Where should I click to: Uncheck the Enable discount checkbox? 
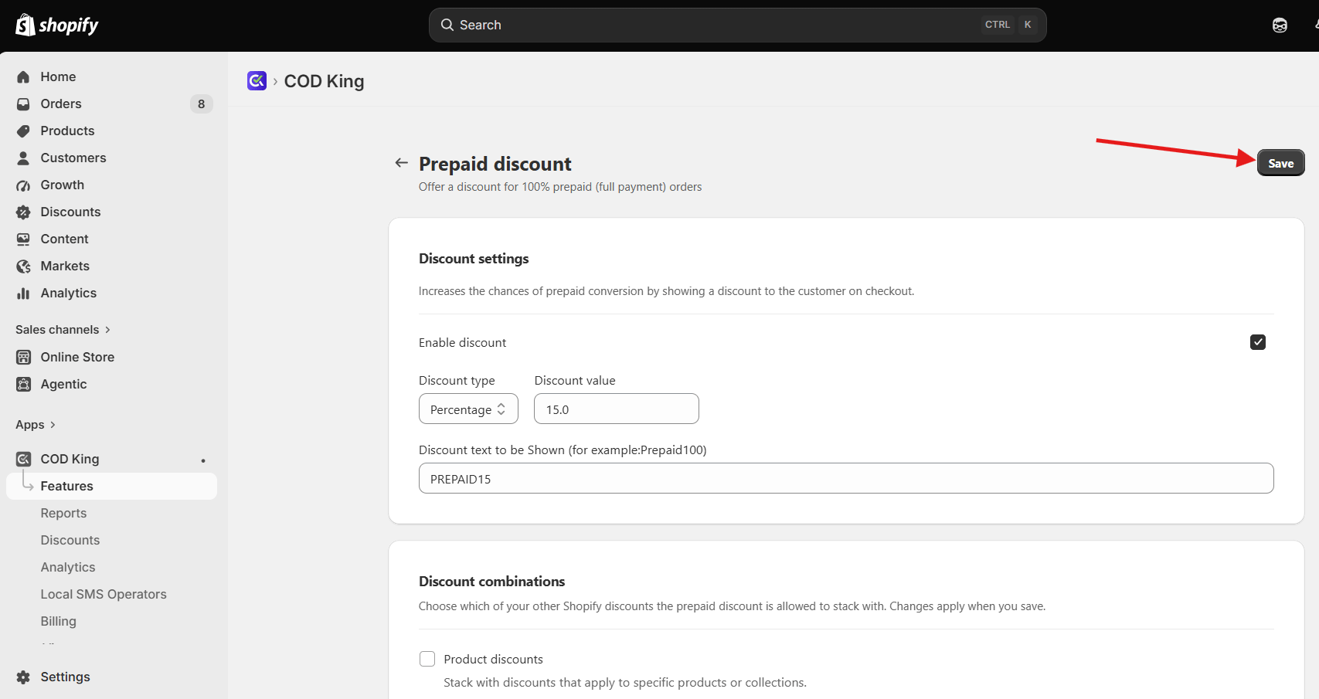click(1258, 342)
